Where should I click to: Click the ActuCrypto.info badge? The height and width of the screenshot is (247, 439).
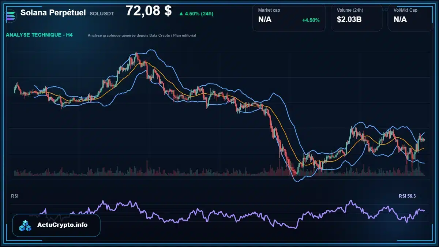coord(56,225)
